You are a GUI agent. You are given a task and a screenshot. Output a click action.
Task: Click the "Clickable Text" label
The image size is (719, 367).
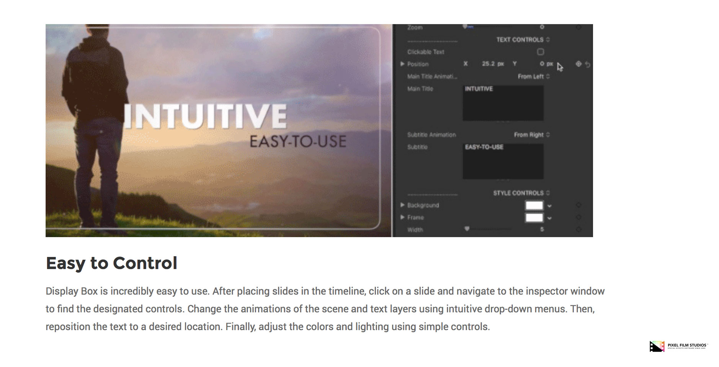426,52
